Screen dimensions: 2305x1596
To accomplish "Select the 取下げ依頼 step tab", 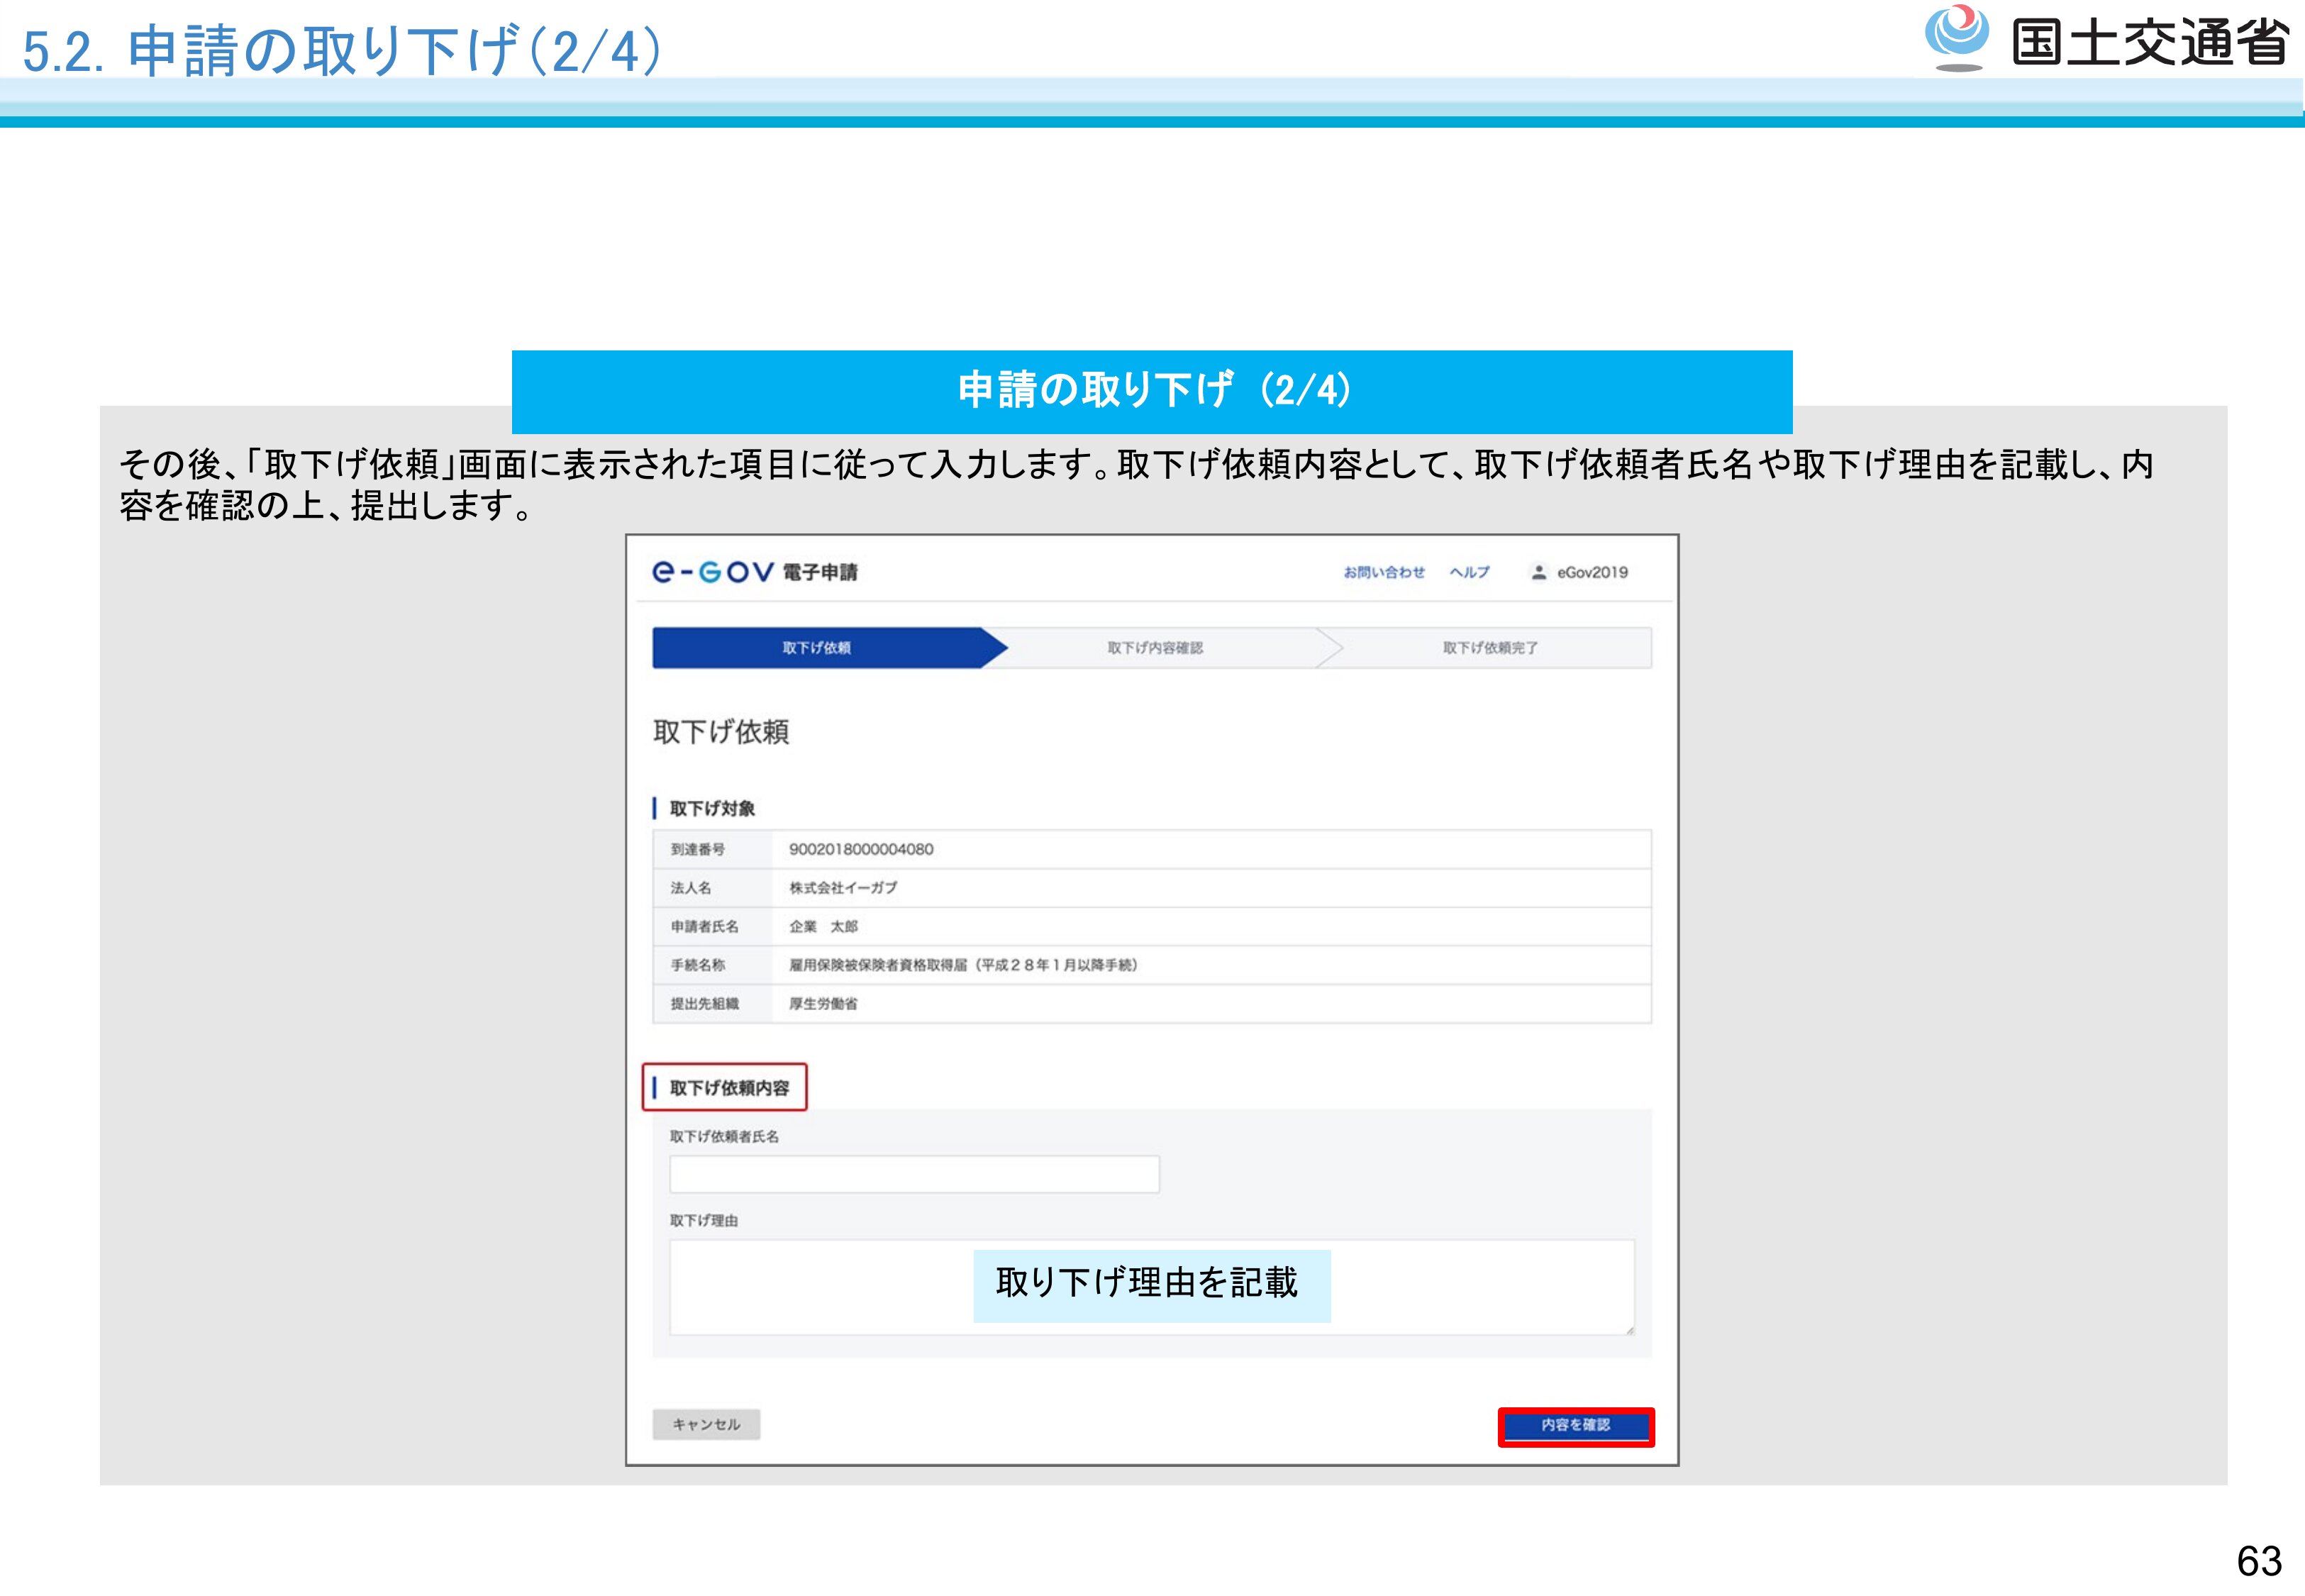I will tap(816, 648).
